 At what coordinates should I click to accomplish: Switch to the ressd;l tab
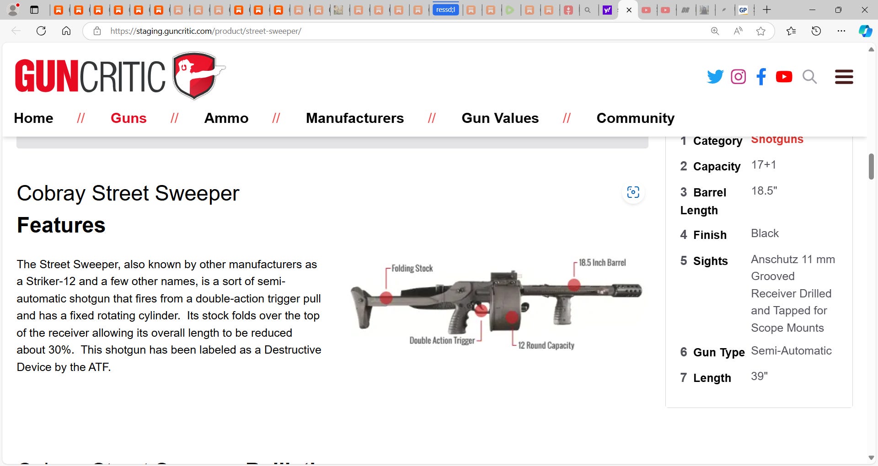point(445,10)
